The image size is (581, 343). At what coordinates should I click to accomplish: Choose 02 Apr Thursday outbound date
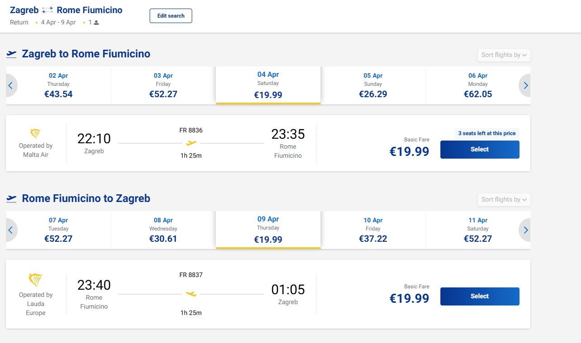pyautogui.click(x=58, y=85)
